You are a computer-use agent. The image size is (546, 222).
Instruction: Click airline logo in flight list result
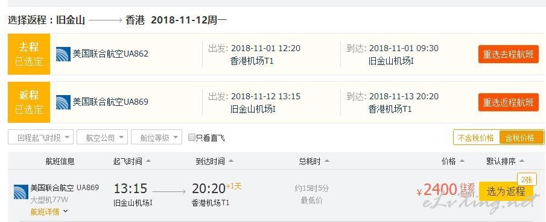[x=21, y=192]
